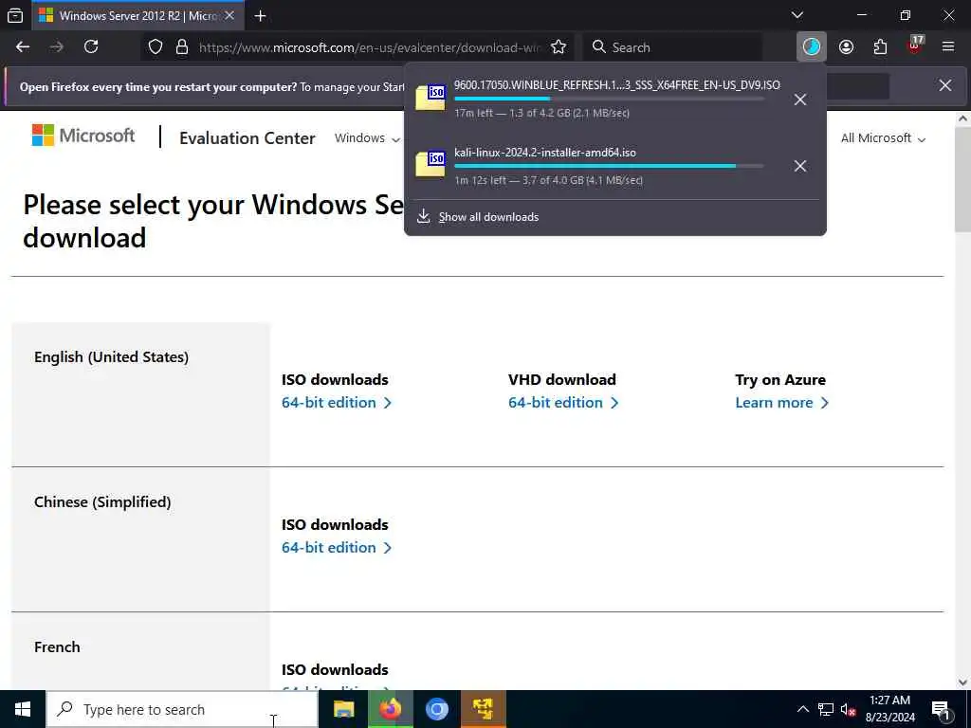The height and width of the screenshot is (728, 971).
Task: Click the uBlock extension icon with badge 17
Action: 915,45
